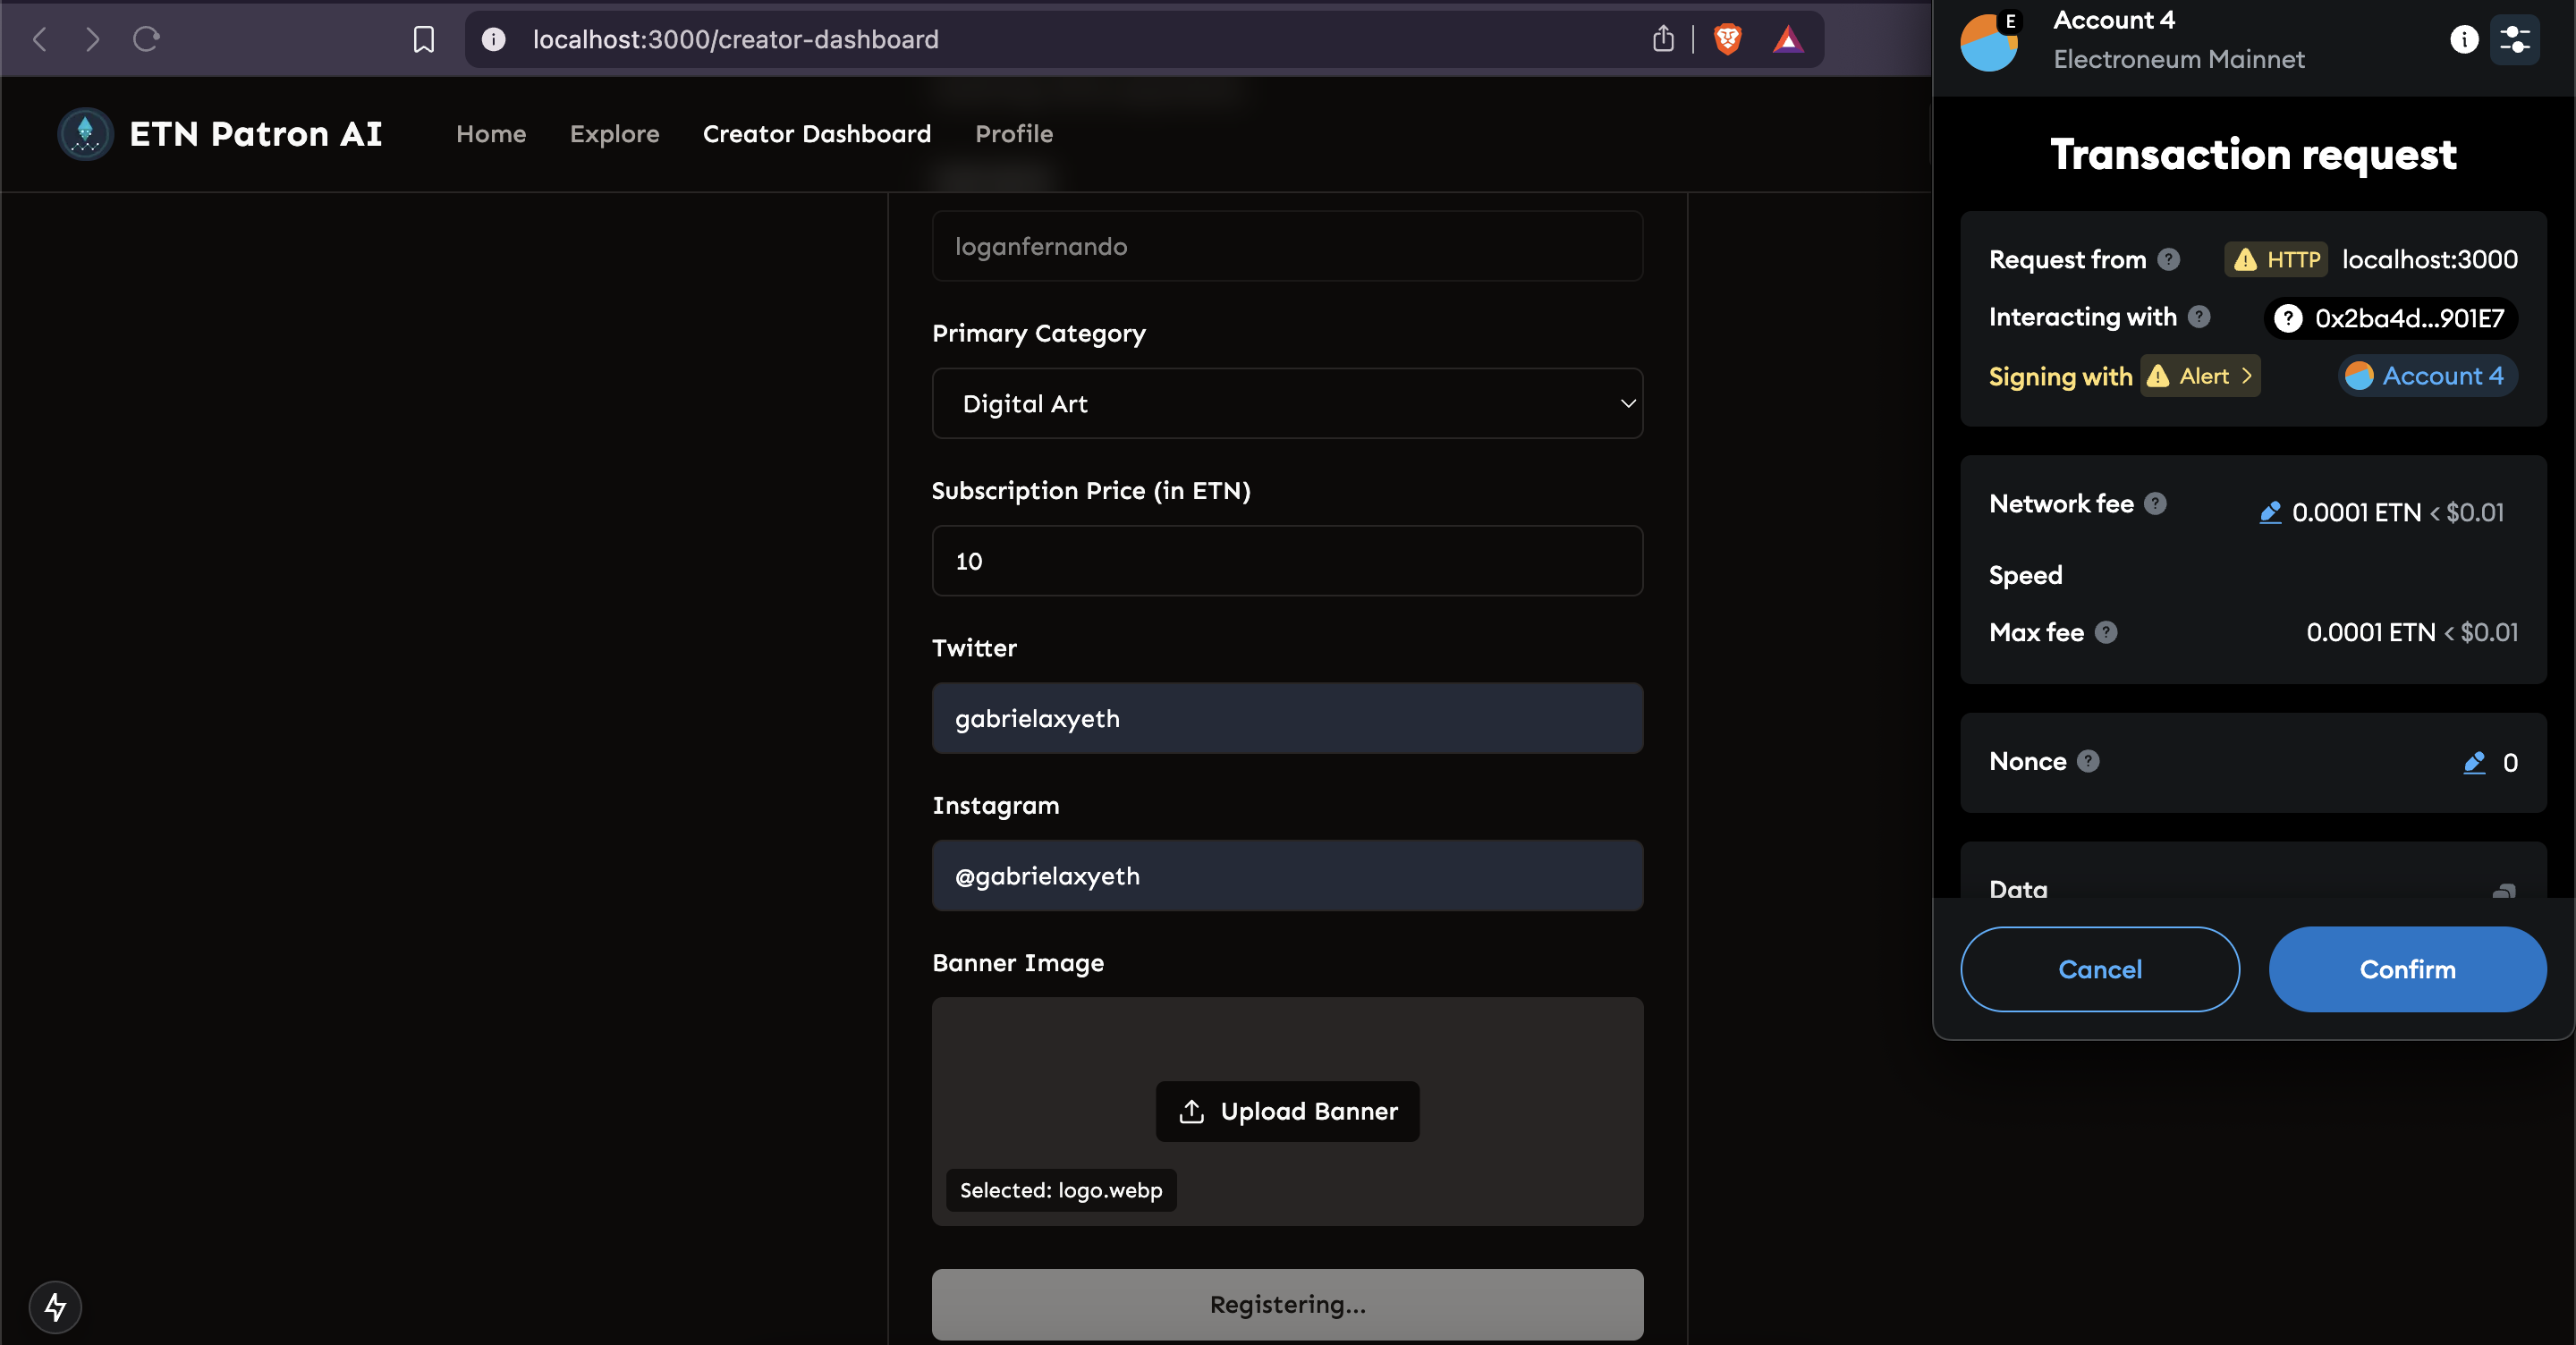Click the Account 4 signing account pill

click(x=2427, y=376)
